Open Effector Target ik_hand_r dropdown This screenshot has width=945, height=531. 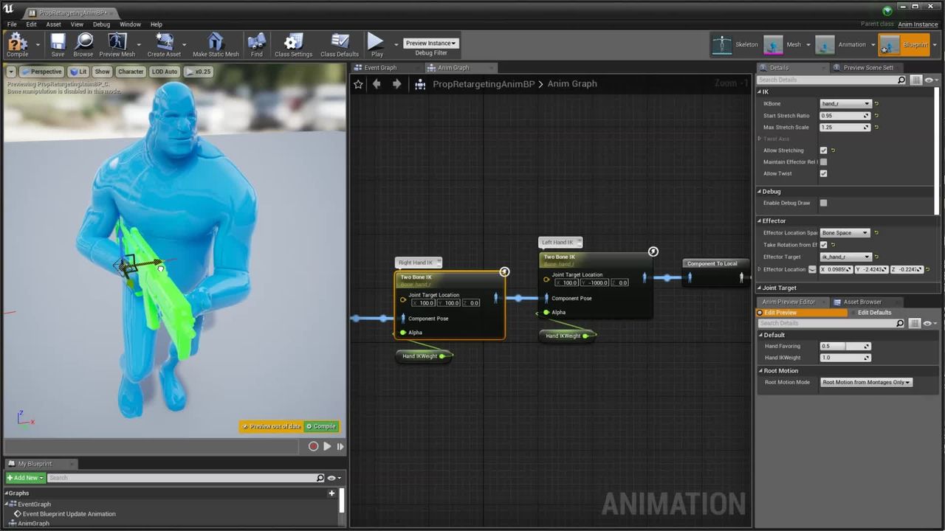(x=845, y=257)
